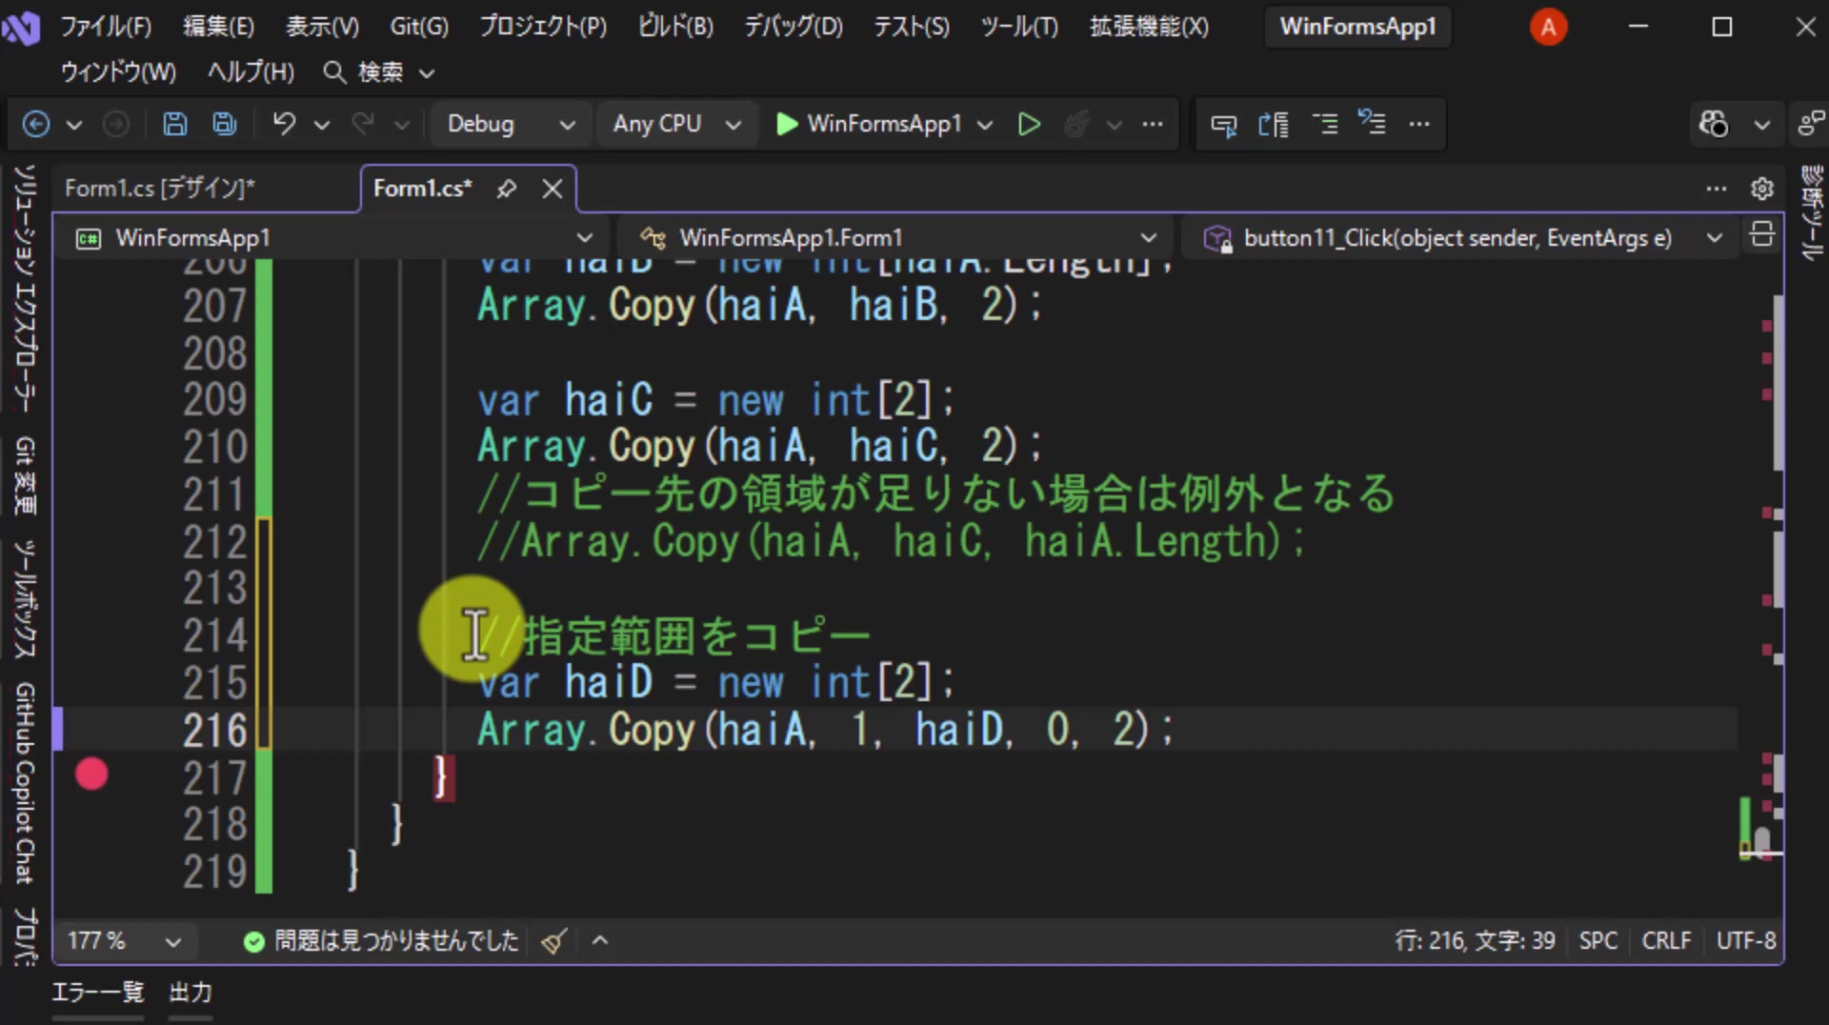
Task: Open editor settings gear icon
Action: (1762, 189)
